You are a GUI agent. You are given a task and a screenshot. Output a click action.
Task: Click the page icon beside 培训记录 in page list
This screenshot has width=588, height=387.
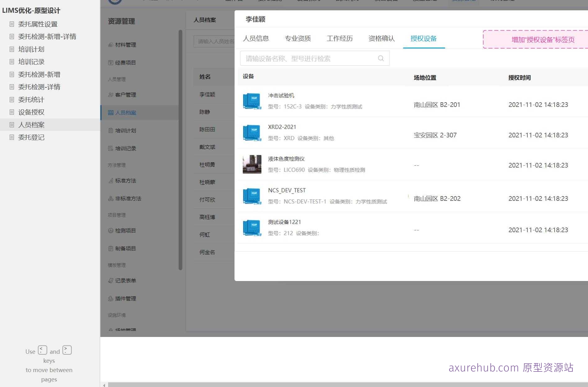pos(12,62)
